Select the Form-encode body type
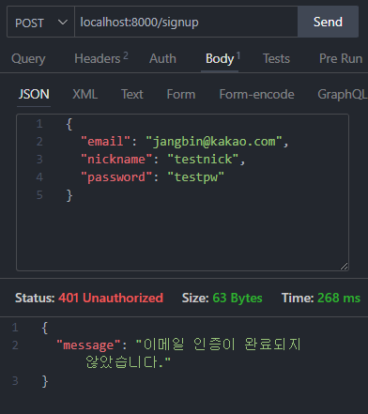This screenshot has width=368, height=414. coord(256,94)
